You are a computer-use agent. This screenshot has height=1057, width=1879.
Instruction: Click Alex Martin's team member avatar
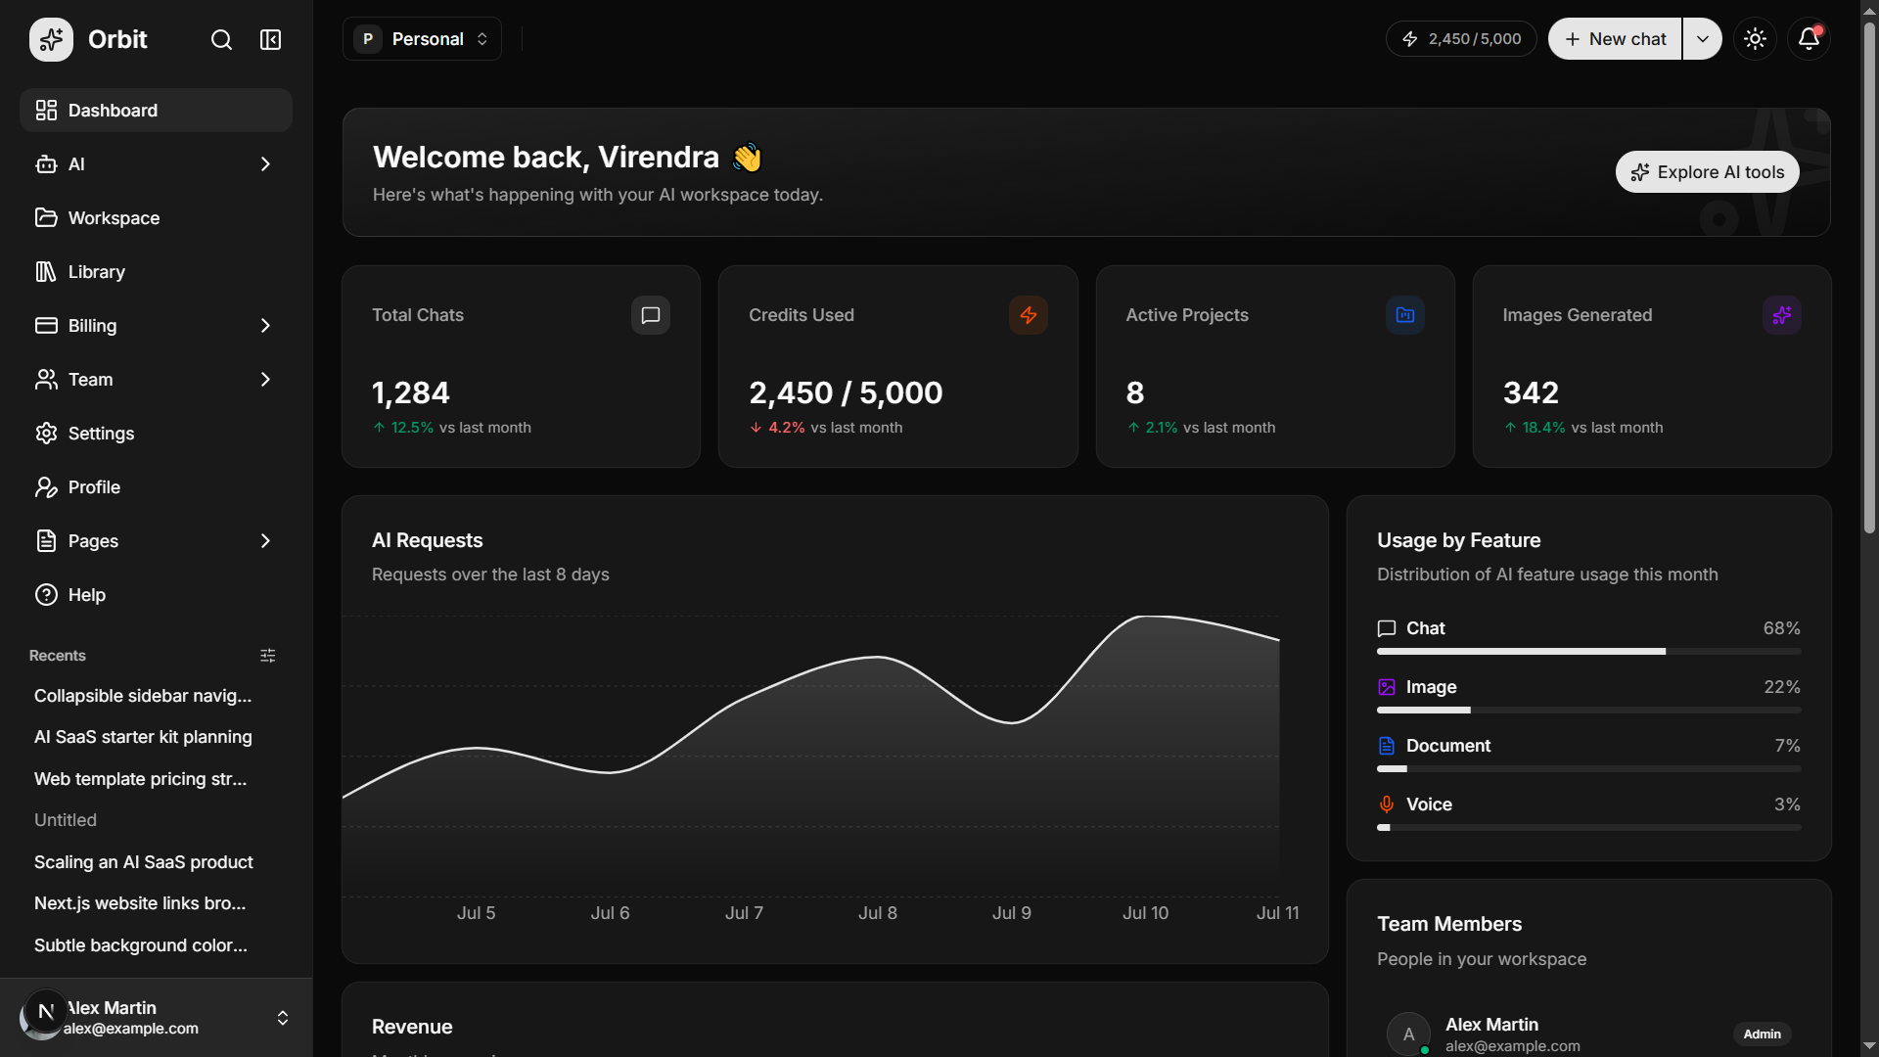pos(1408,1034)
